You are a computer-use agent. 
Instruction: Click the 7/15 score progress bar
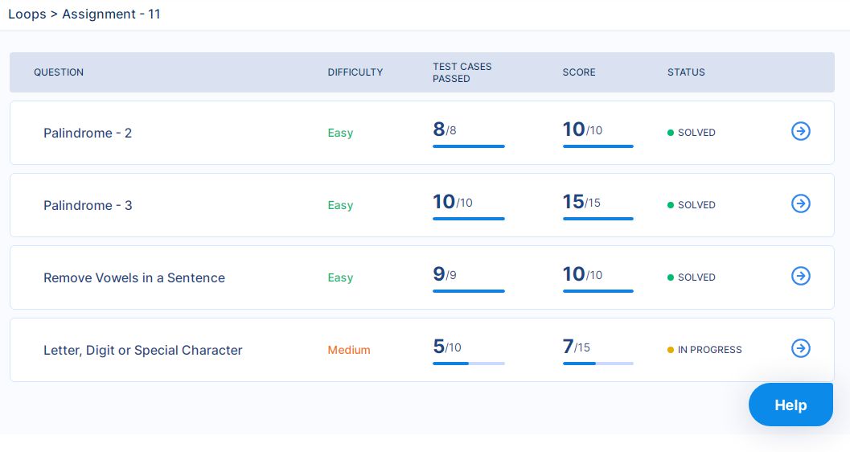(598, 364)
